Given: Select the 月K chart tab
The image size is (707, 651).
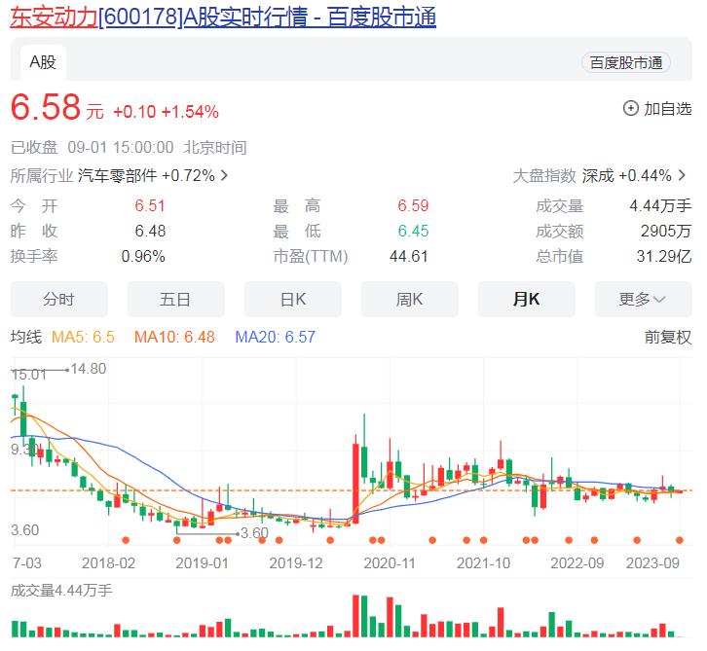Looking at the screenshot, I should pyautogui.click(x=526, y=299).
